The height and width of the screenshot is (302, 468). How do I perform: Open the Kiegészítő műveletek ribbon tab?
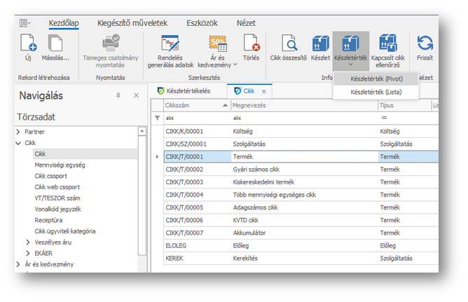coord(132,23)
